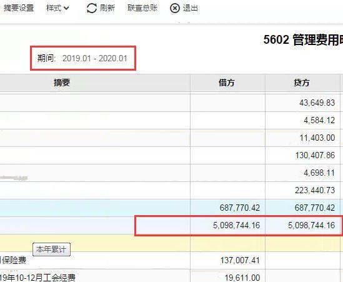
Task: Click the 本年累计 tooltip label
Action: pos(51,249)
